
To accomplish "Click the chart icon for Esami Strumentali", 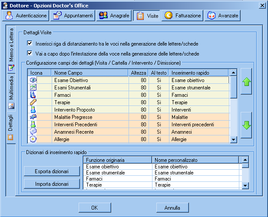I will pos(33,87).
